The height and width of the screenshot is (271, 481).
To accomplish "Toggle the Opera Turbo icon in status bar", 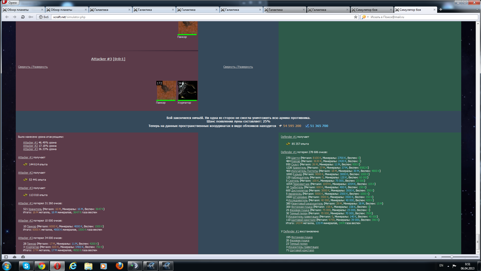I will (x=23, y=257).
